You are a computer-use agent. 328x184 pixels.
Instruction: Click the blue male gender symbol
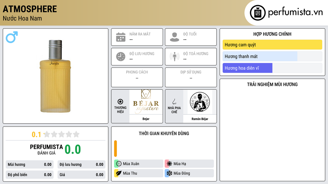click(x=12, y=37)
